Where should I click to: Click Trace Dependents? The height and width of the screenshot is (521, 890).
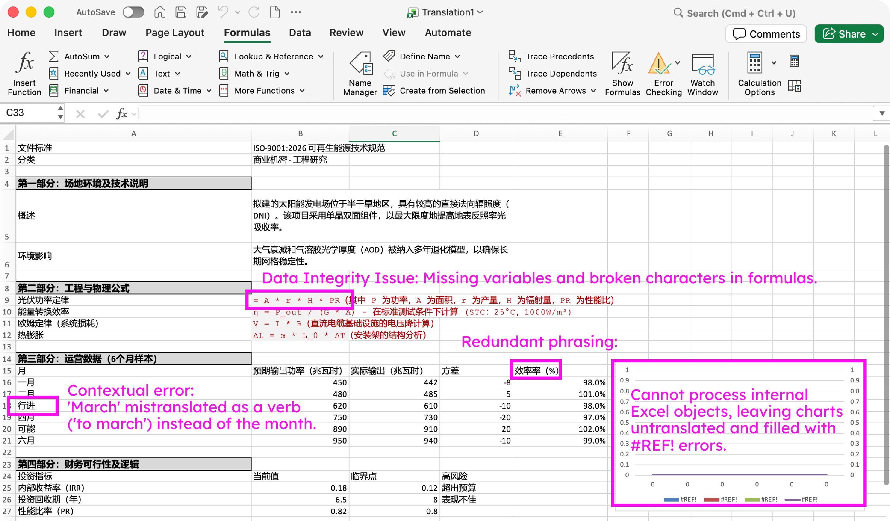tap(553, 73)
